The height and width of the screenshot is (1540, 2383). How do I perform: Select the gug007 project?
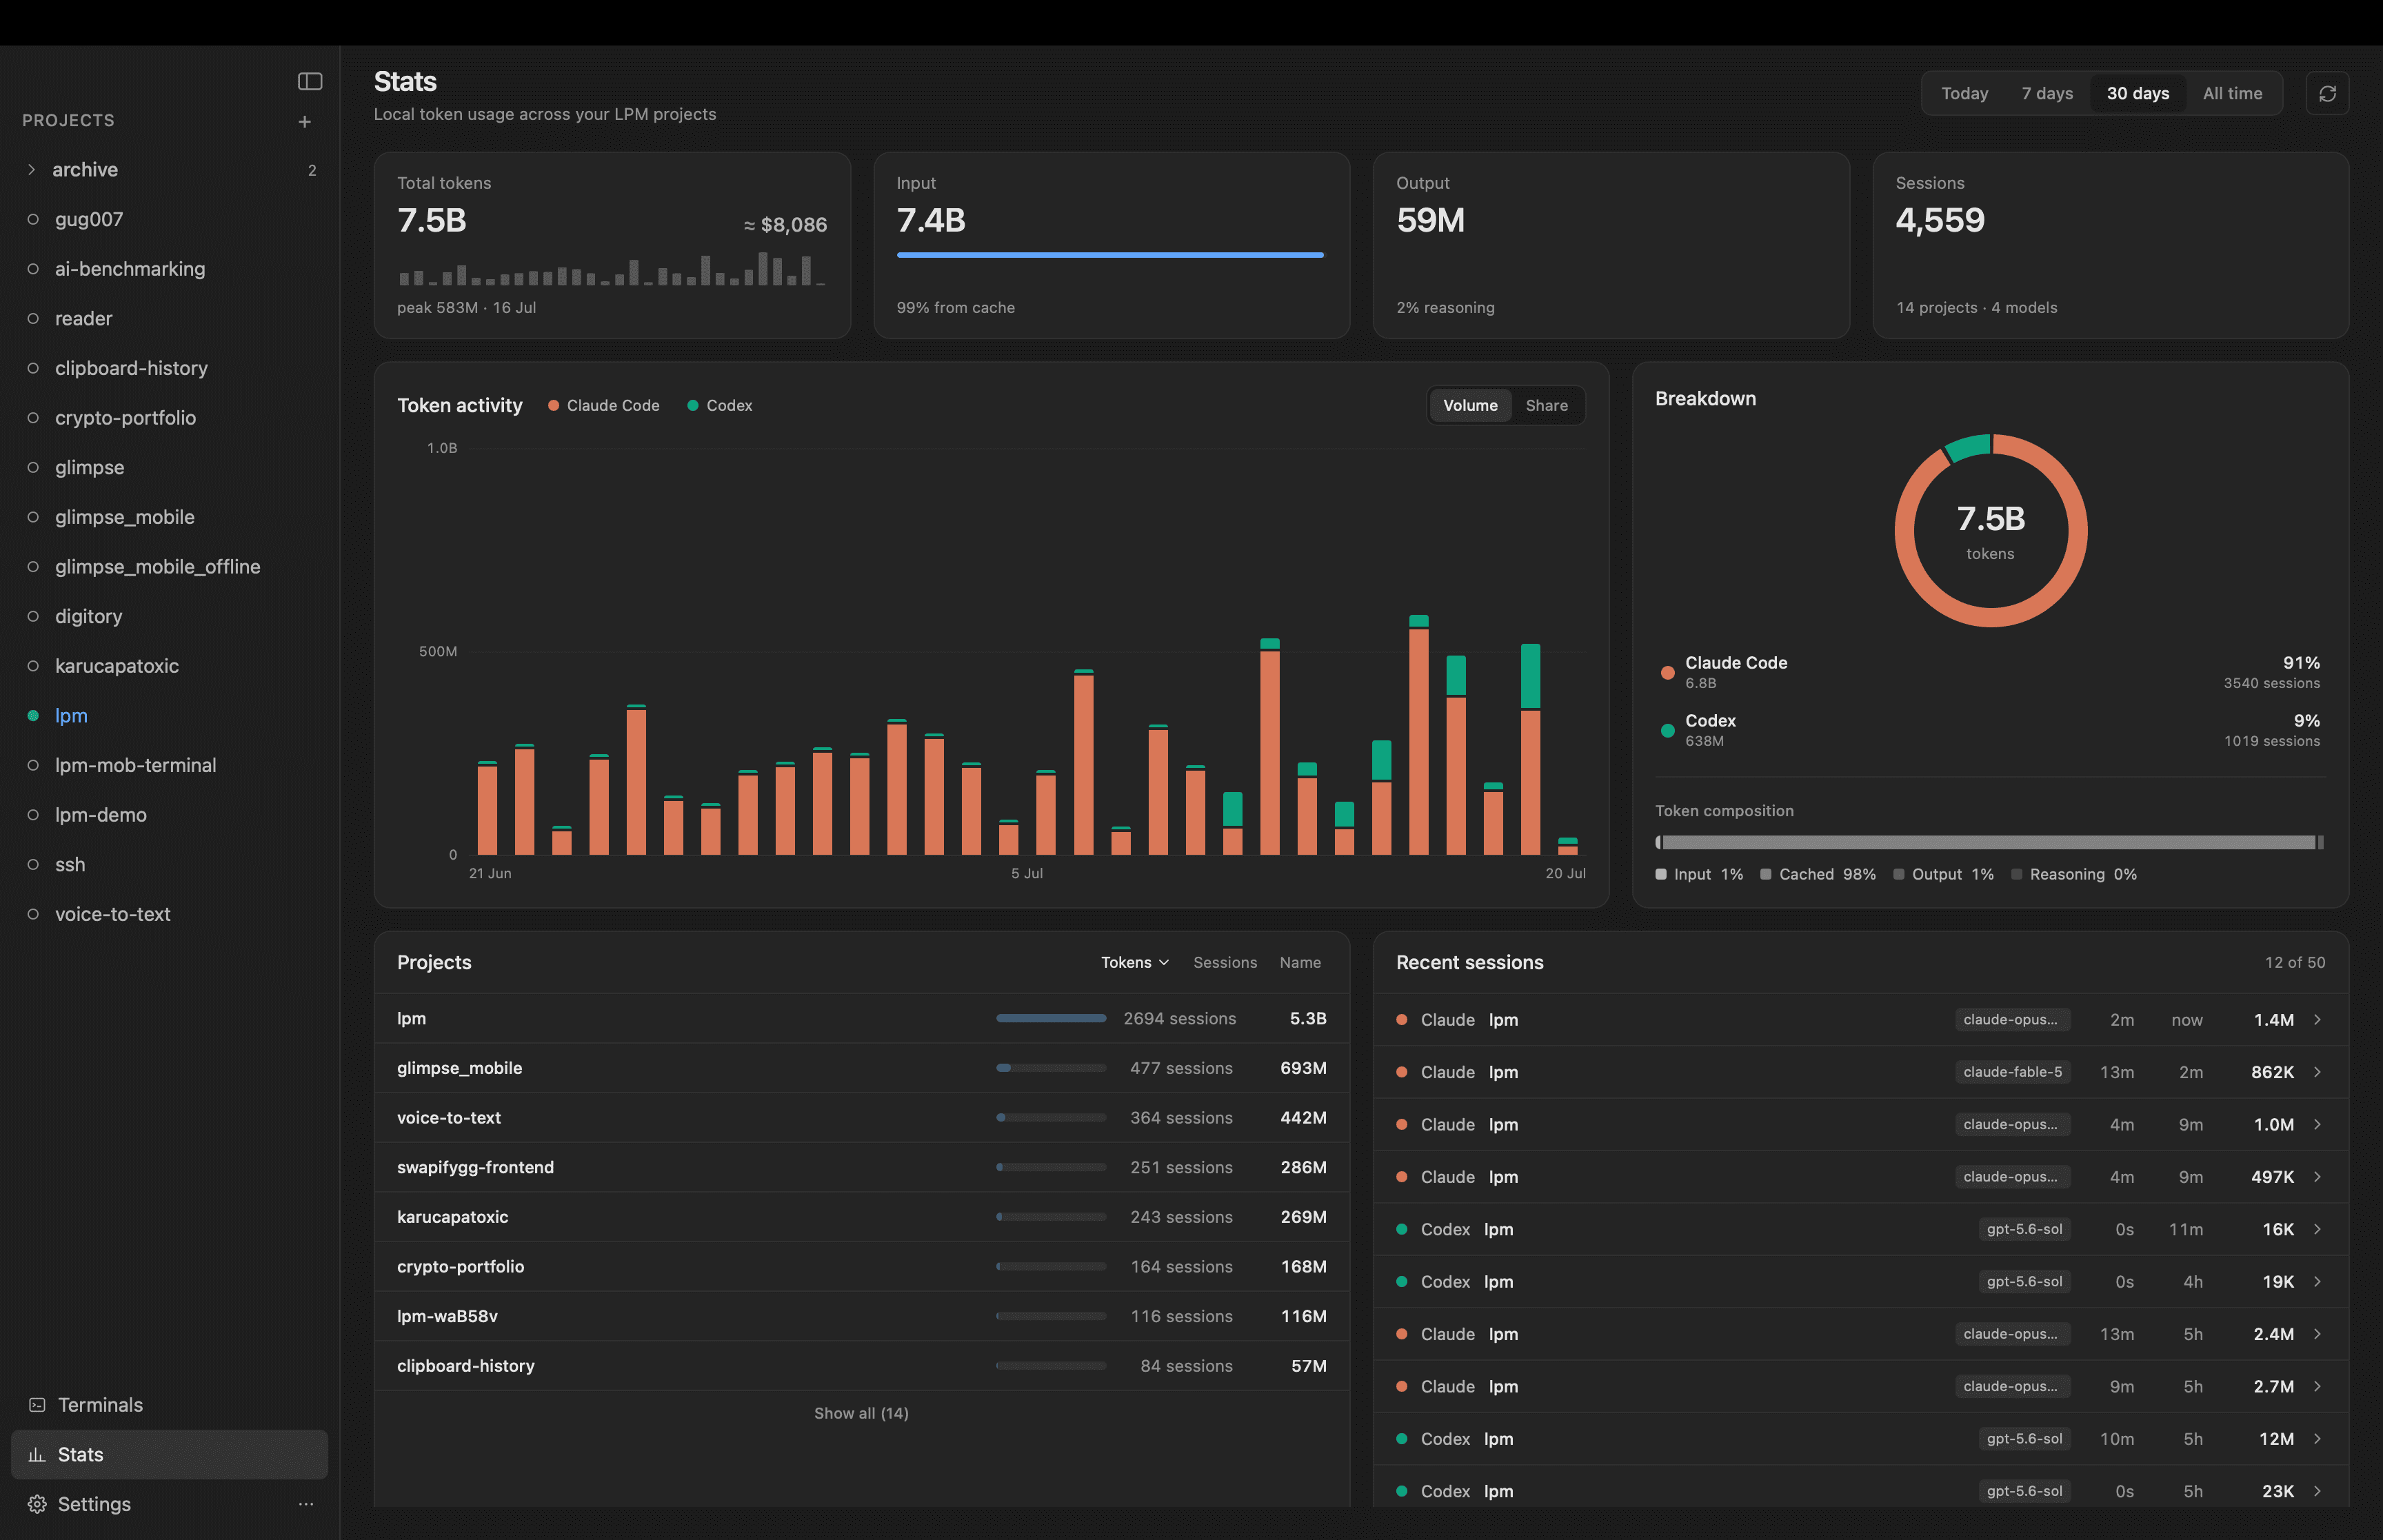click(x=170, y=219)
